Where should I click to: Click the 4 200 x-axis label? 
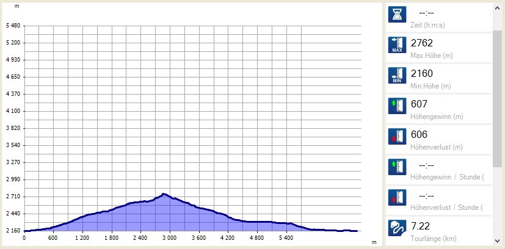pos(228,238)
